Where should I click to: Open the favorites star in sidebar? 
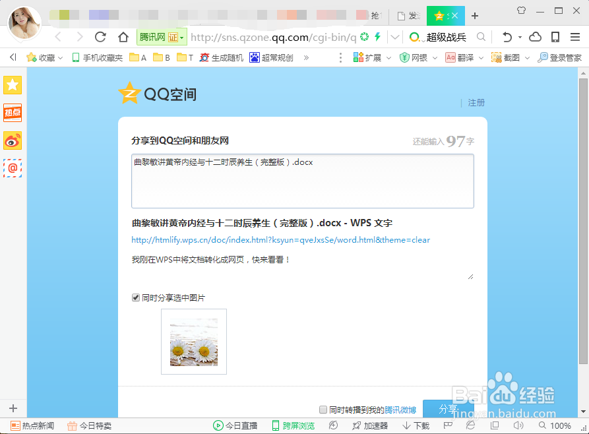pyautogui.click(x=13, y=85)
